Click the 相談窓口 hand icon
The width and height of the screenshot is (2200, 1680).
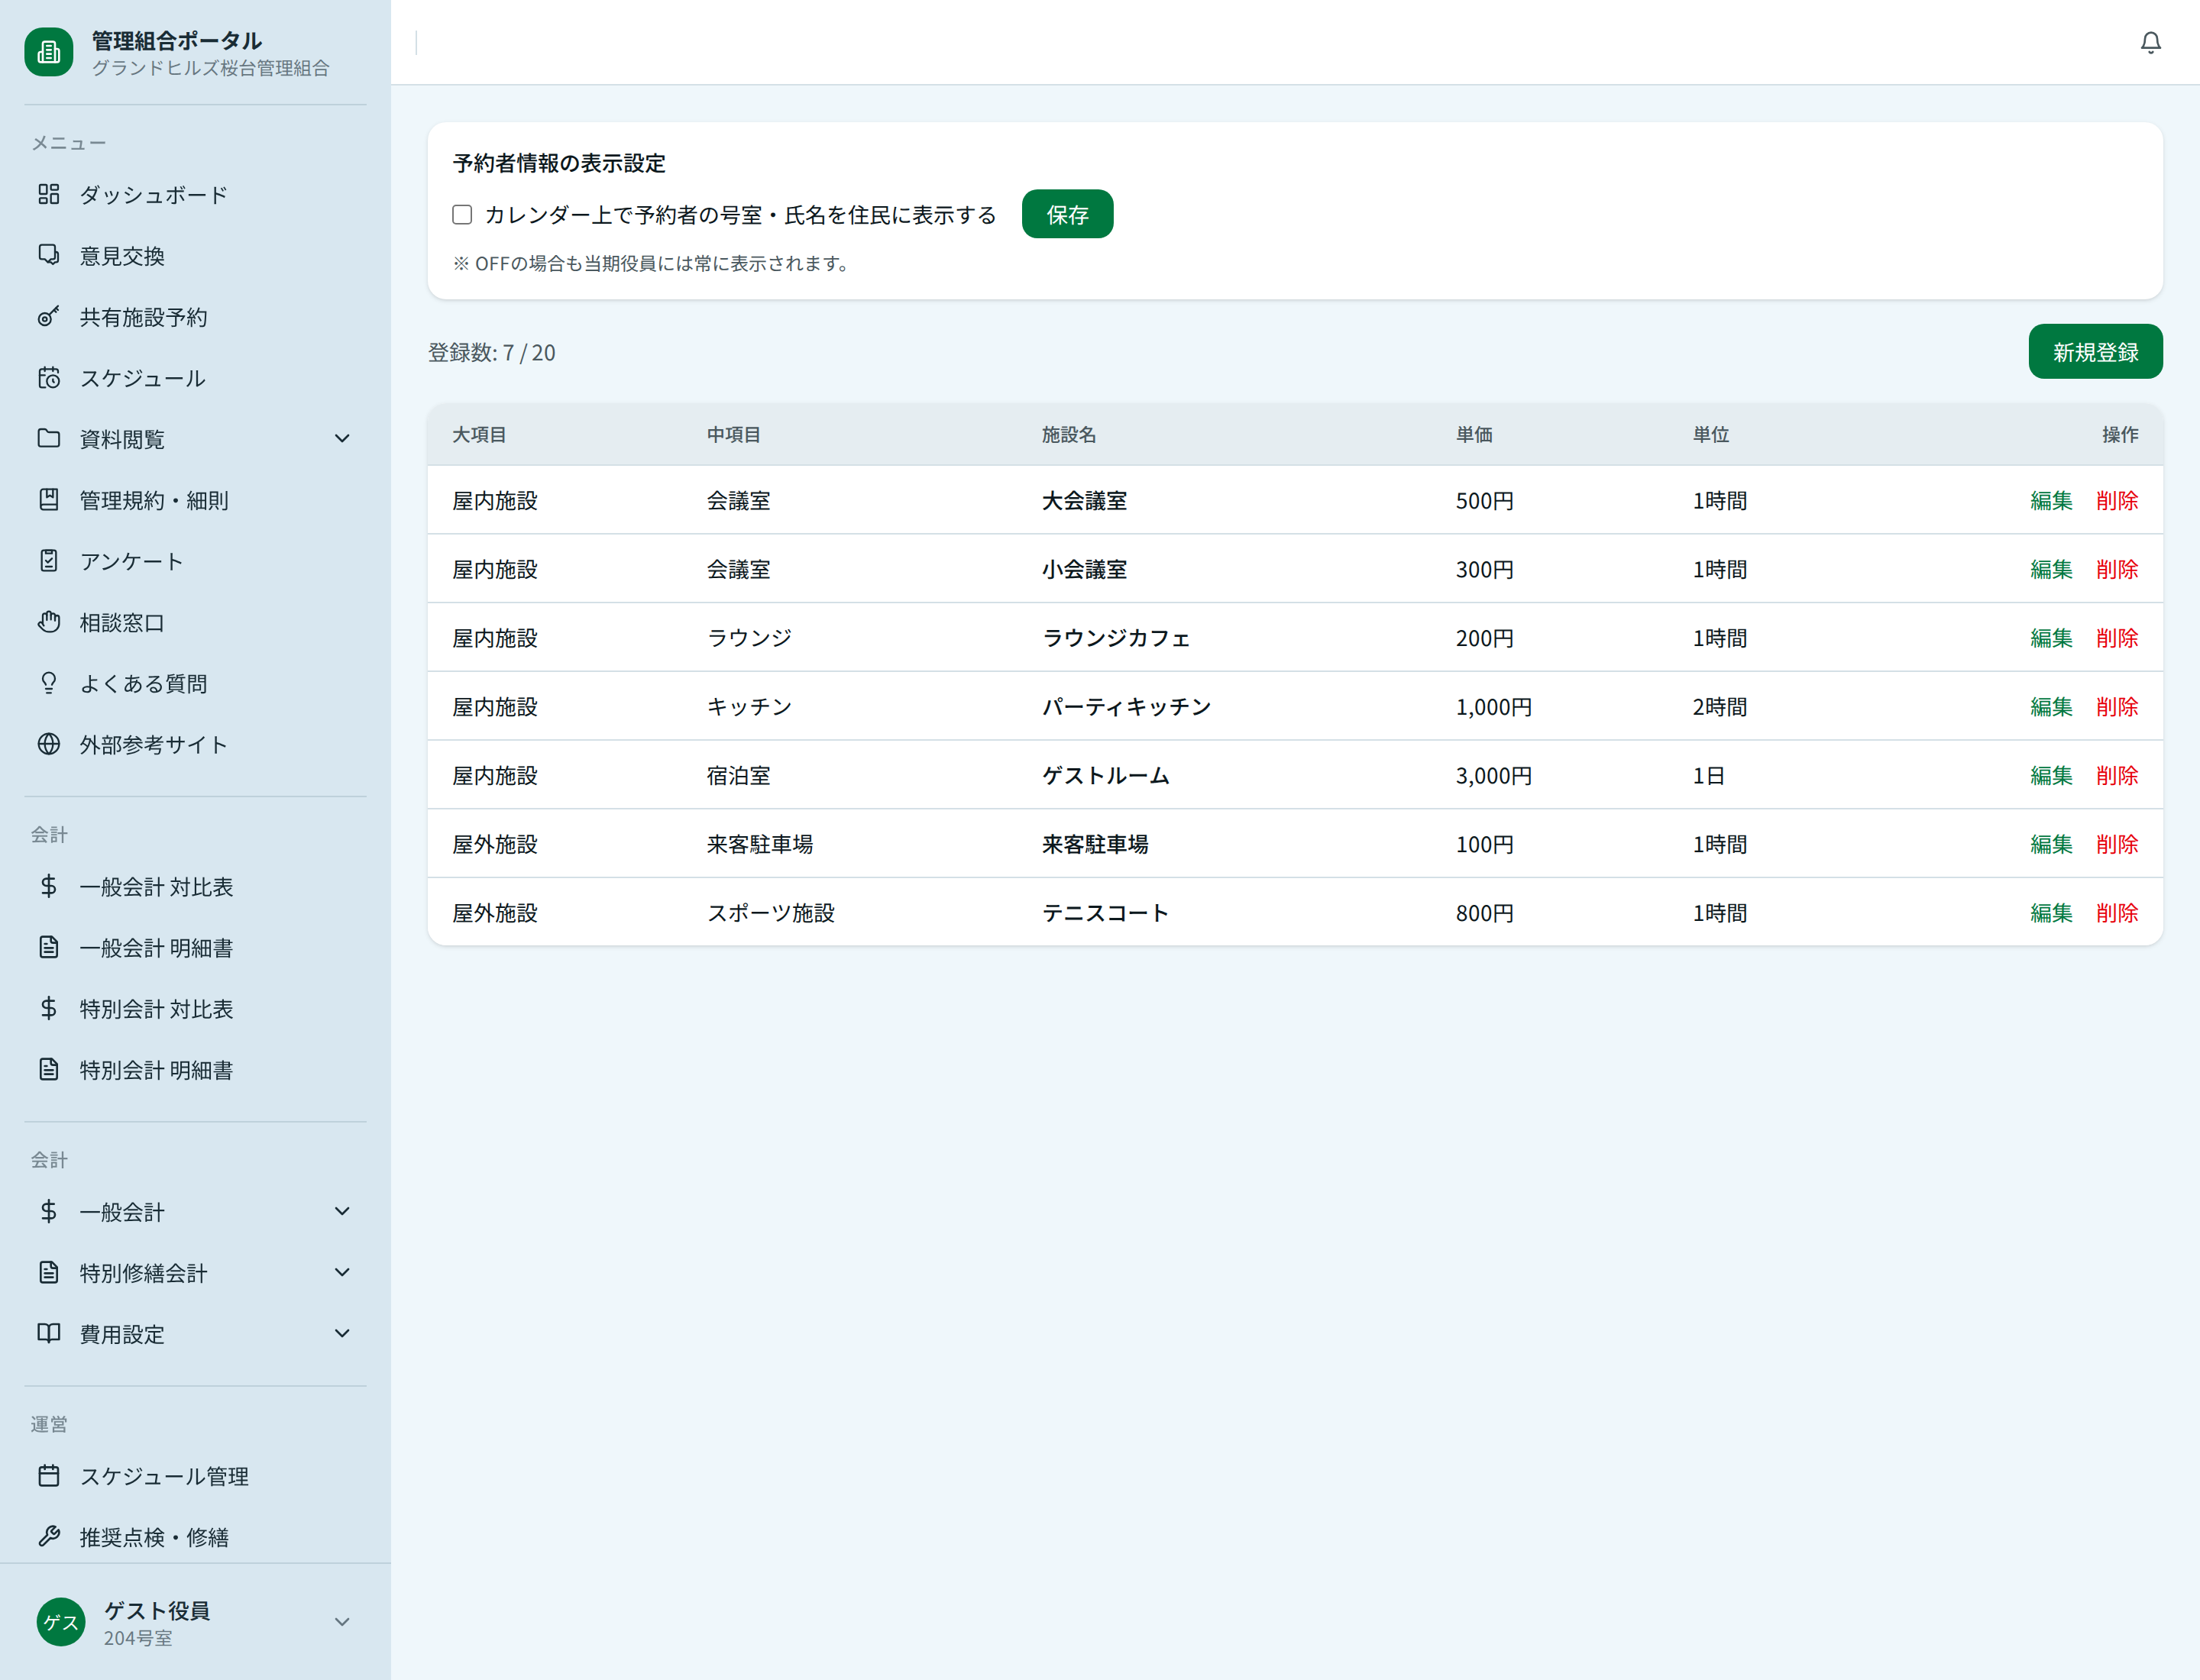tap(49, 622)
